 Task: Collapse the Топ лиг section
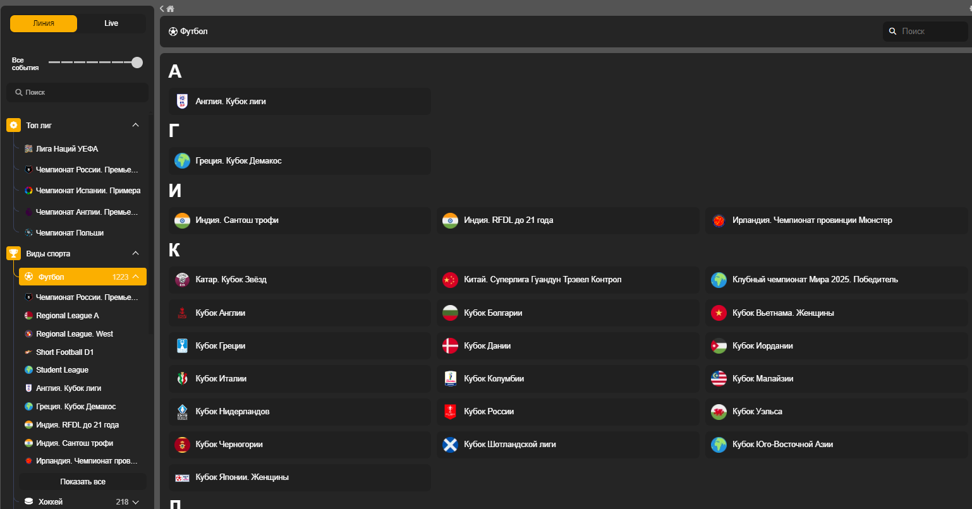coord(135,125)
